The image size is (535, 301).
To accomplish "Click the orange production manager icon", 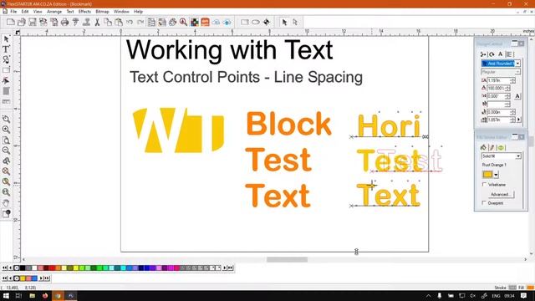I will (x=205, y=23).
